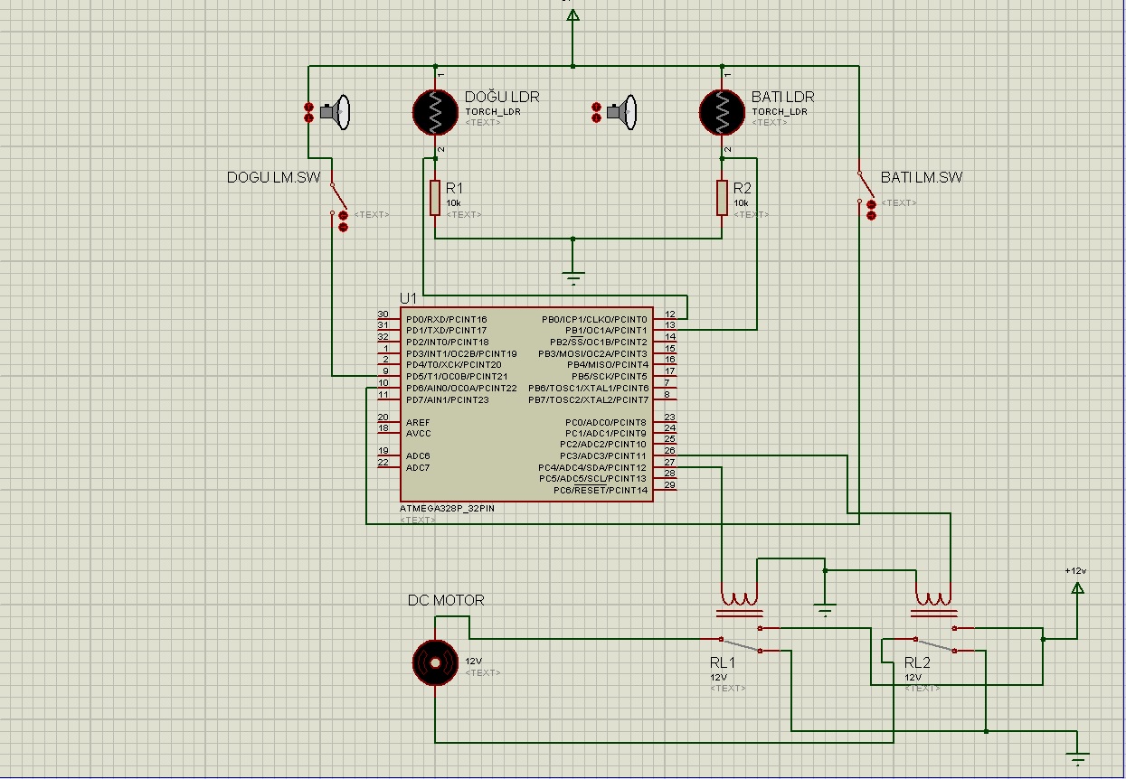This screenshot has height=779, width=1126.
Task: Select the R1 resistor symbol
Action: point(435,197)
